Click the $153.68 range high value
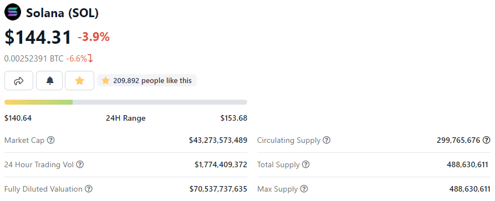Screen dimensions: 495x201 [x=234, y=118]
